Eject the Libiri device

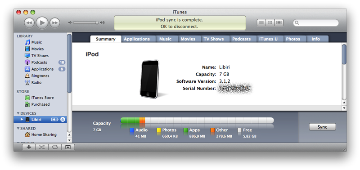pyautogui.click(x=63, y=119)
